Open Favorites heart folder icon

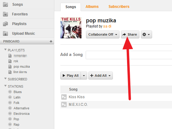(5, 14)
